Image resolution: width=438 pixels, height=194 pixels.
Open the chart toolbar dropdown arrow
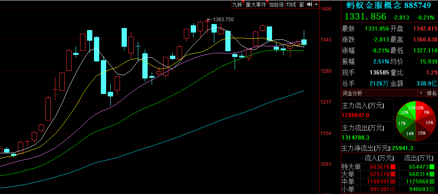pyautogui.click(x=316, y=4)
